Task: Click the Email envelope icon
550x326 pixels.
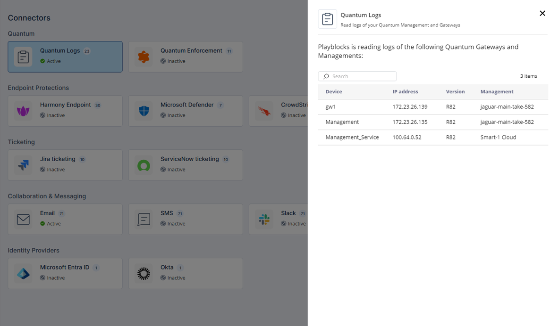Action: tap(23, 220)
